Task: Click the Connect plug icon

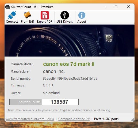Action: [12, 15]
